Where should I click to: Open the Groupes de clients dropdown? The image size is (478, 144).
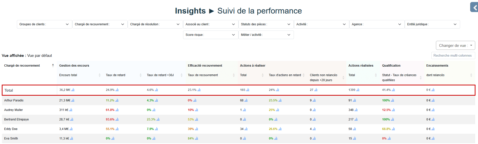pyautogui.click(x=44, y=24)
